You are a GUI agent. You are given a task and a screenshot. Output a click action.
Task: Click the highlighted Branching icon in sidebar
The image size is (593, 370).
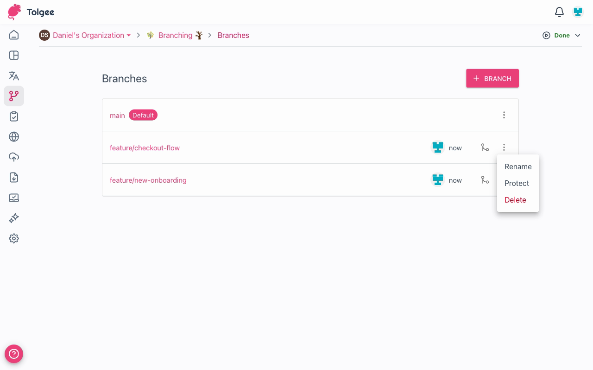[x=14, y=96]
